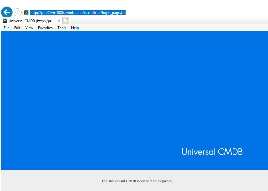Open the Tools menu

[x=62, y=28]
